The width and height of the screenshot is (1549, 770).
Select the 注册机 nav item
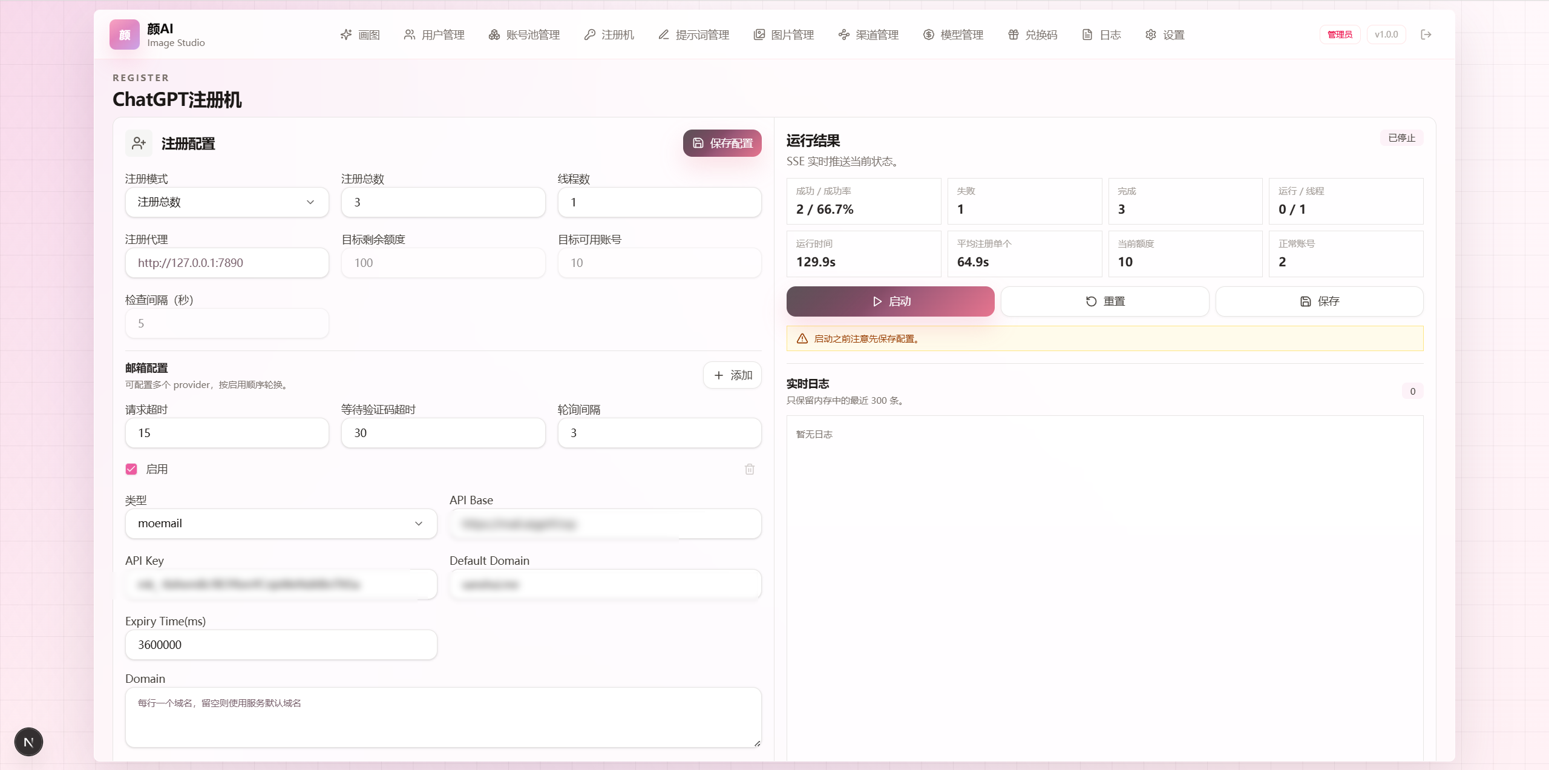point(609,35)
